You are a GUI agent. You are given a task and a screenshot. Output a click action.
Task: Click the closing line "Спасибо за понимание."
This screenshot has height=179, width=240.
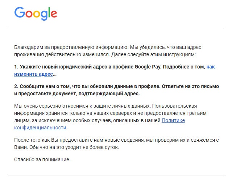(x=42, y=159)
